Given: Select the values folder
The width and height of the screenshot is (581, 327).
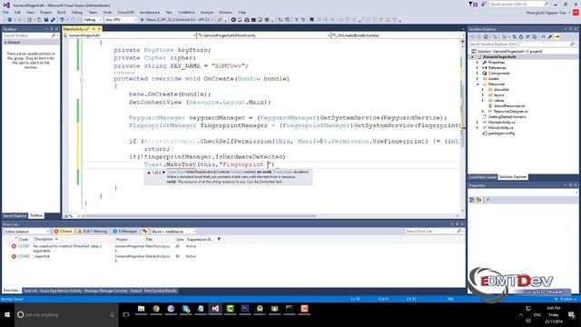Looking at the screenshot, I should (498, 101).
